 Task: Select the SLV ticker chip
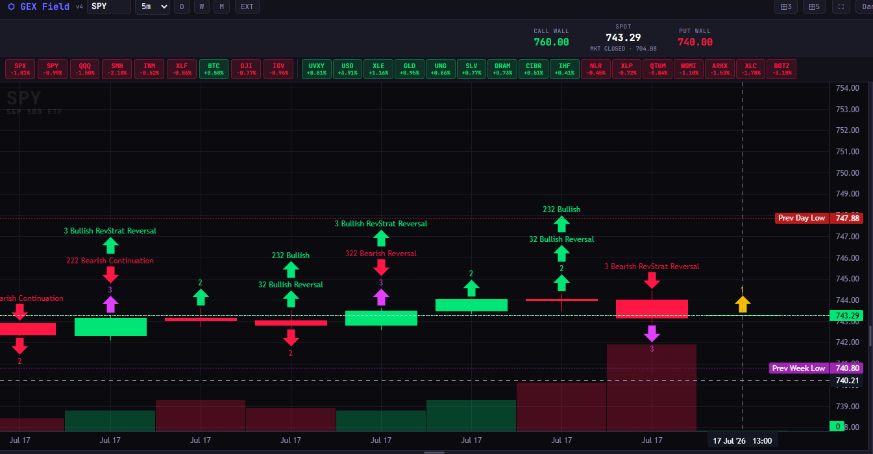click(471, 69)
